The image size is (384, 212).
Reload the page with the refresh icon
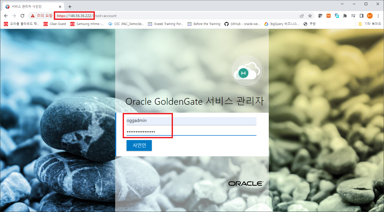[22, 16]
